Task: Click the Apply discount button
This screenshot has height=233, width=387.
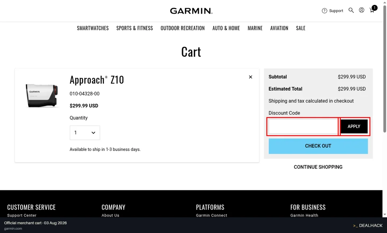Action: point(354,126)
